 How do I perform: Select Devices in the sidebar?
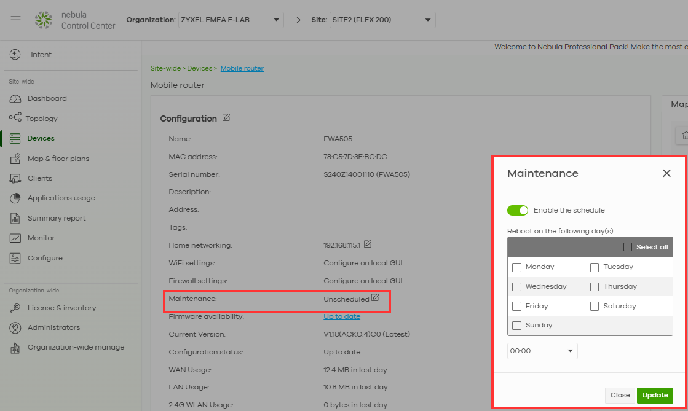41,138
